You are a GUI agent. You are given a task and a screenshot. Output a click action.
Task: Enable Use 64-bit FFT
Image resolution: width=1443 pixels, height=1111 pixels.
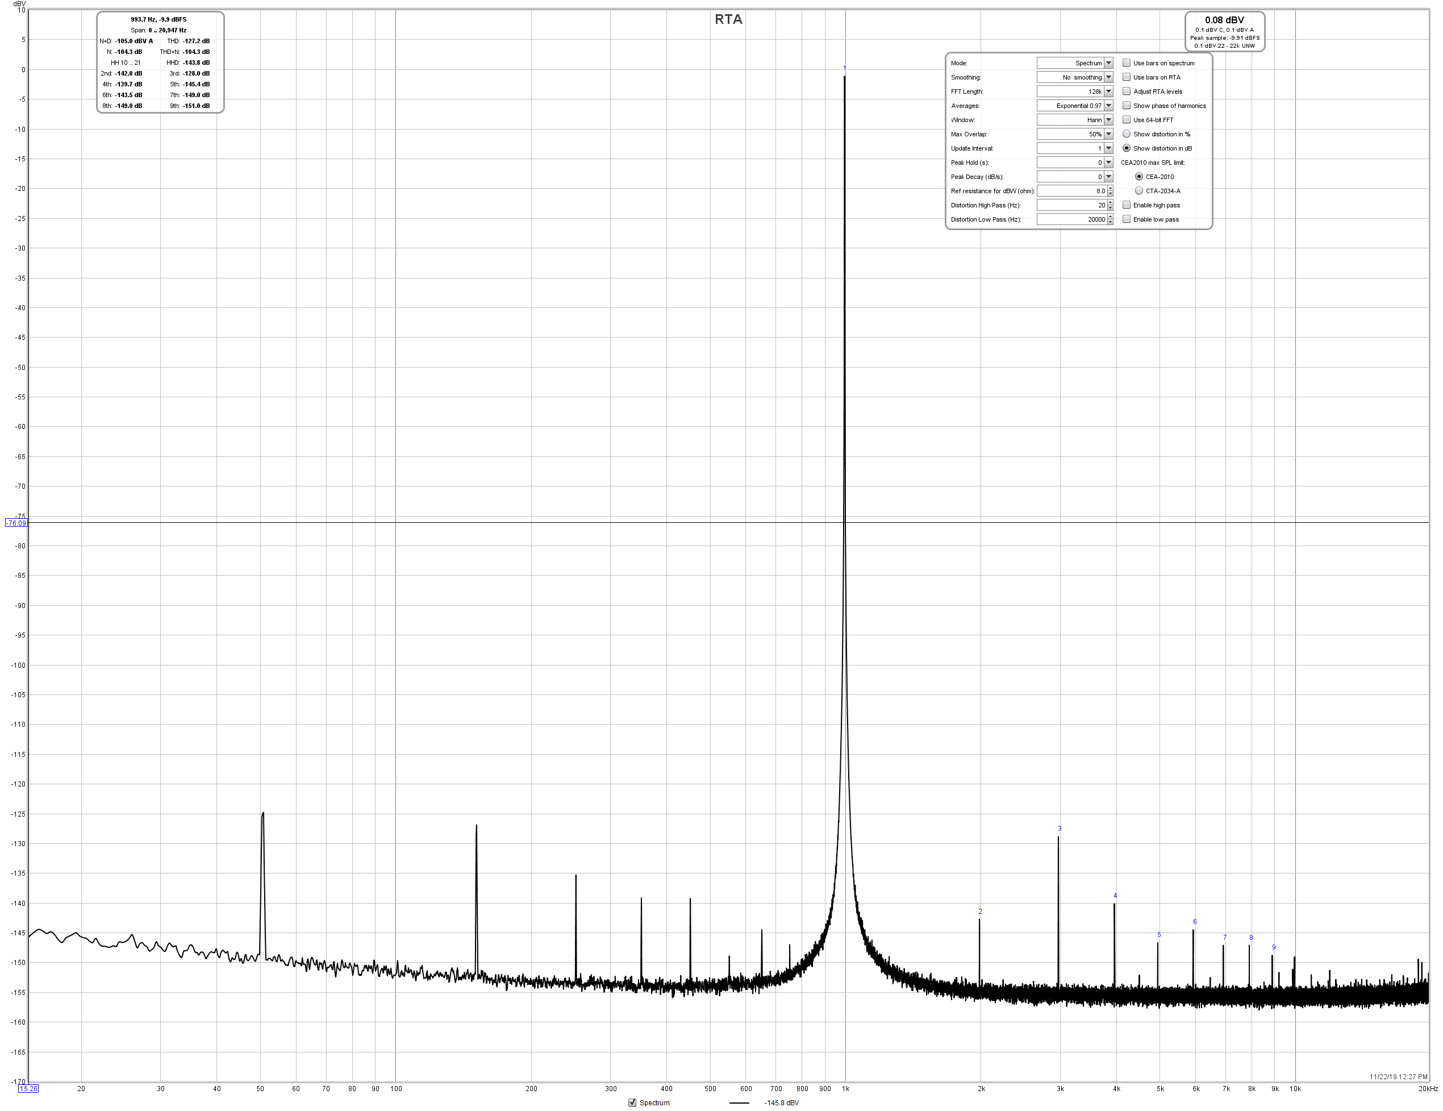[1127, 120]
